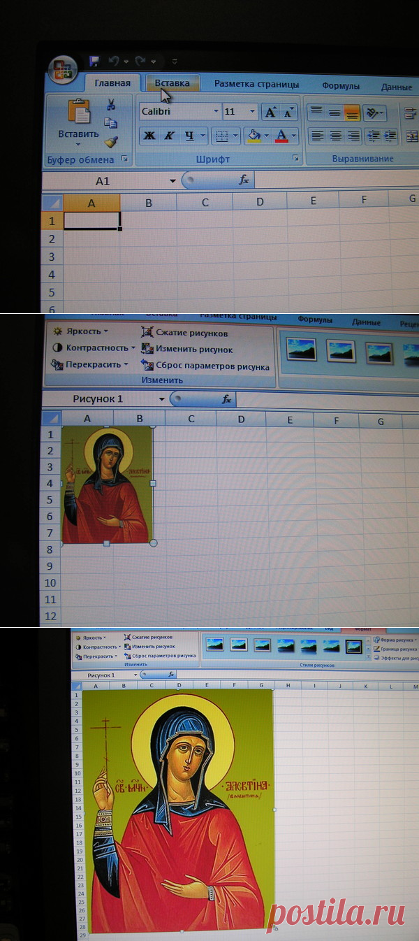The height and width of the screenshot is (941, 419).
Task: Apply yellow fill color with paint bucket
Action: pyautogui.click(x=255, y=136)
